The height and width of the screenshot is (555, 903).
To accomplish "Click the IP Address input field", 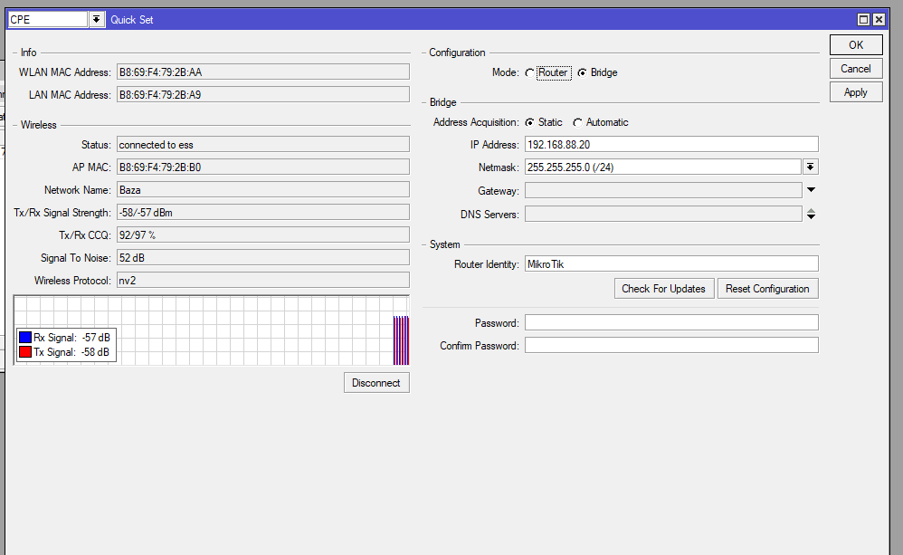I will 670,145.
